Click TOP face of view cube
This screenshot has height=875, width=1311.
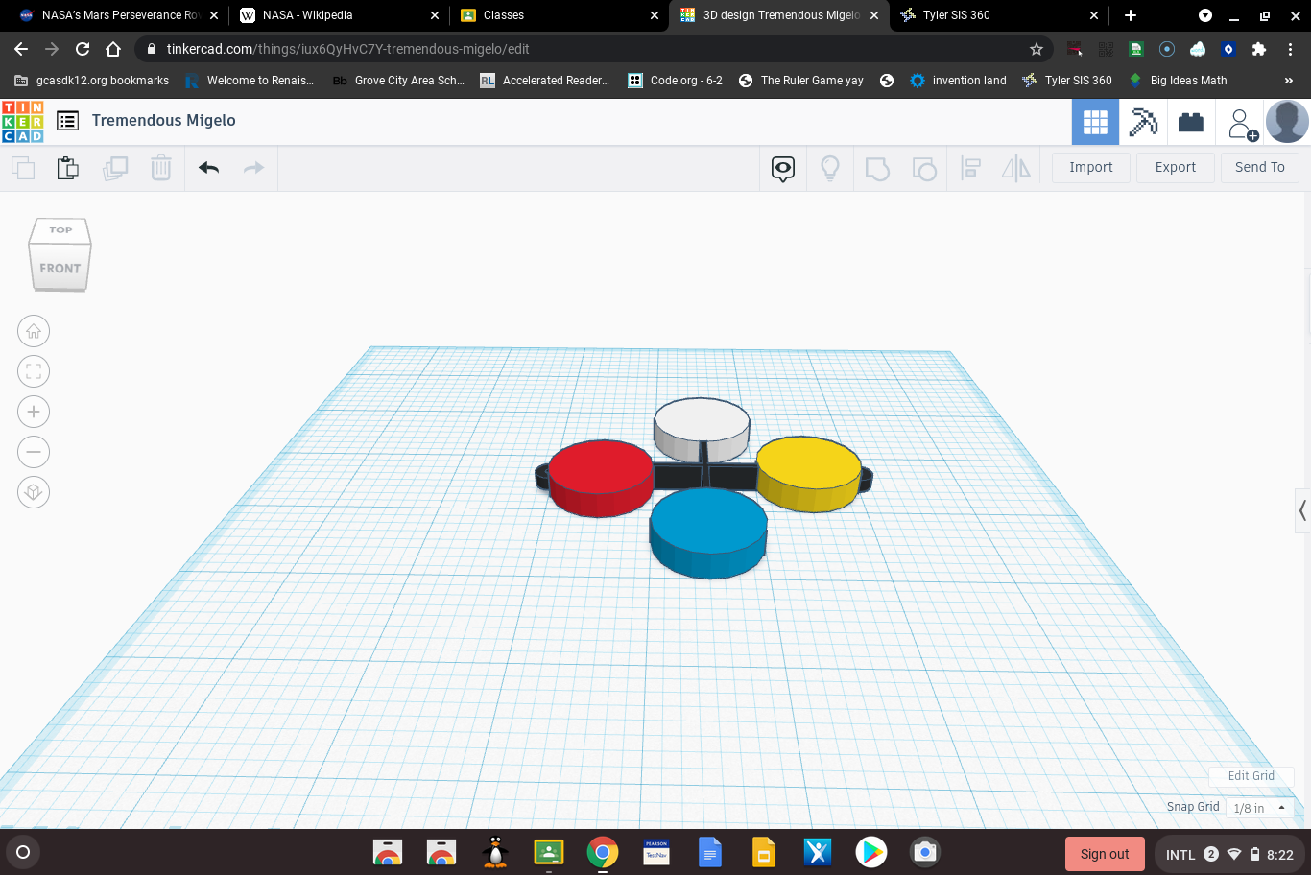click(x=60, y=230)
